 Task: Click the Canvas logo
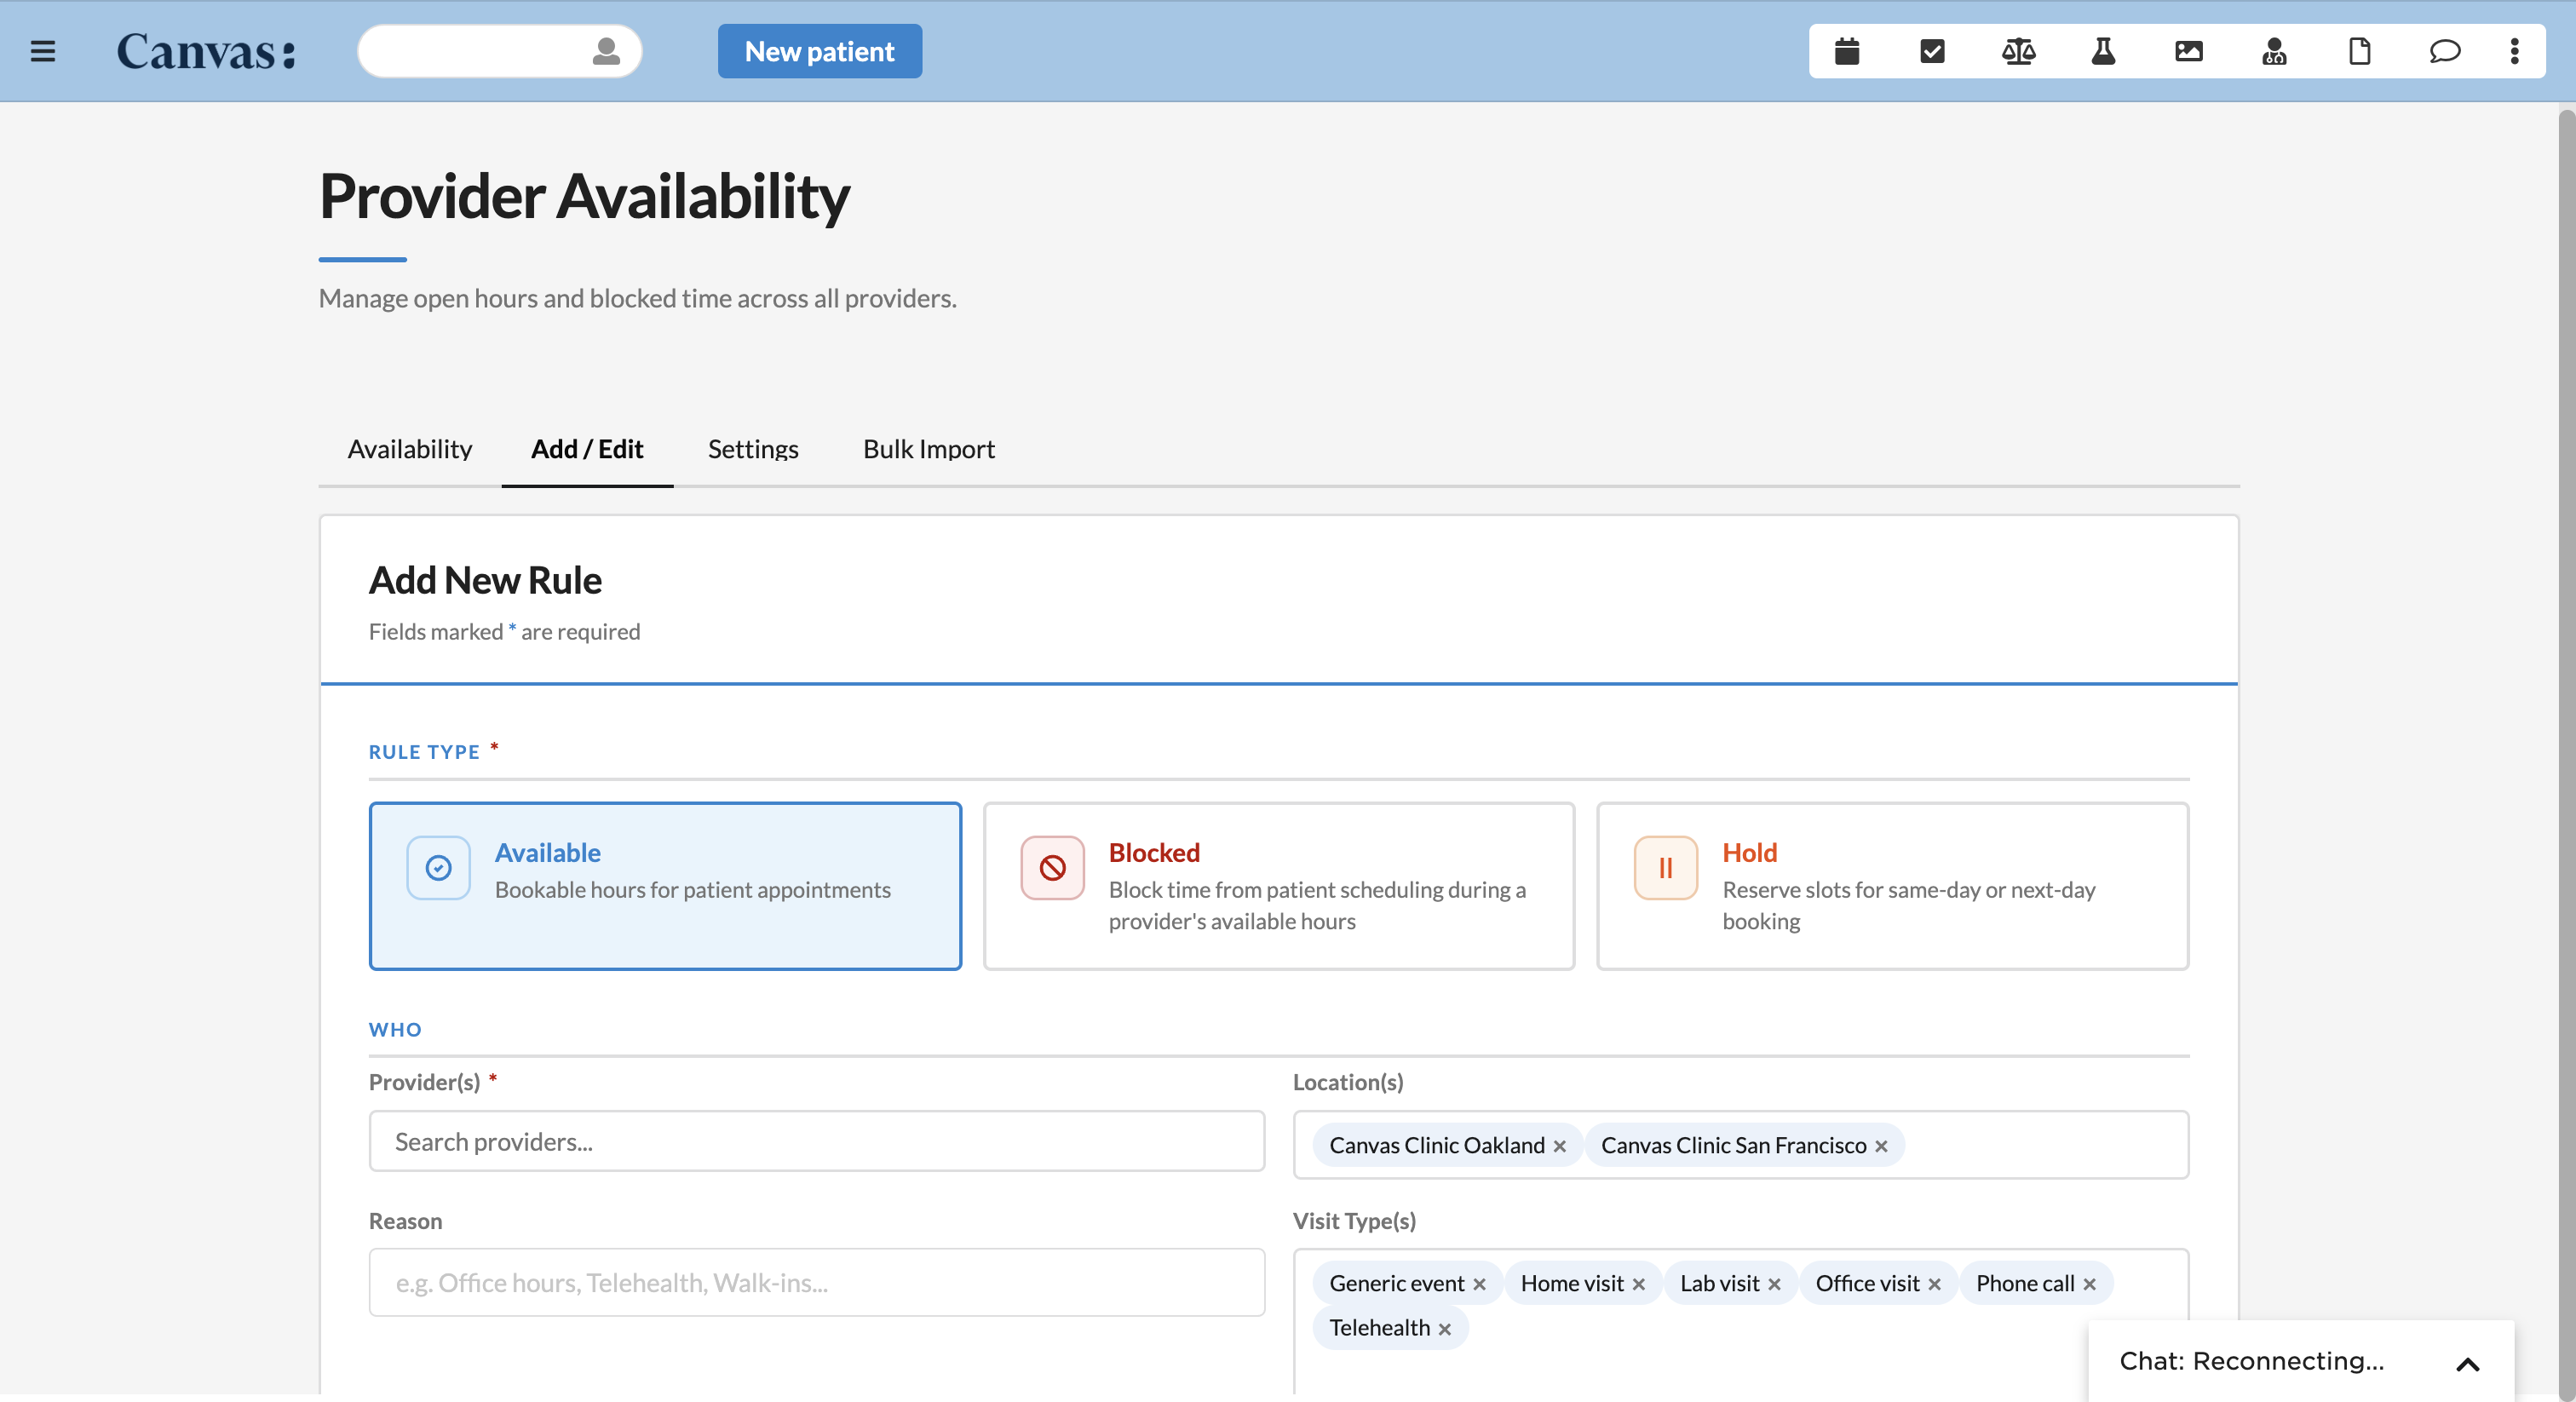206,51
